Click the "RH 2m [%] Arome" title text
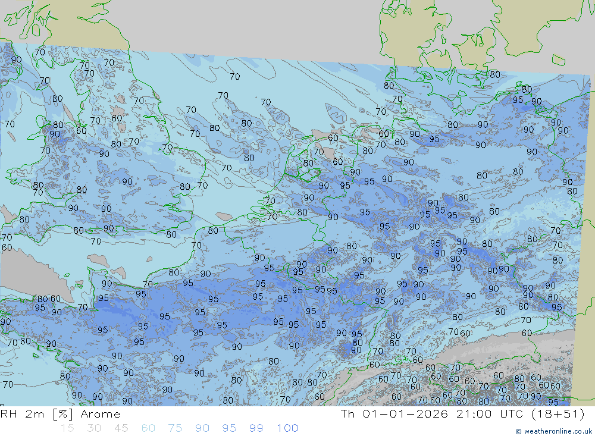This screenshot has height=436, width=595. 60,414
